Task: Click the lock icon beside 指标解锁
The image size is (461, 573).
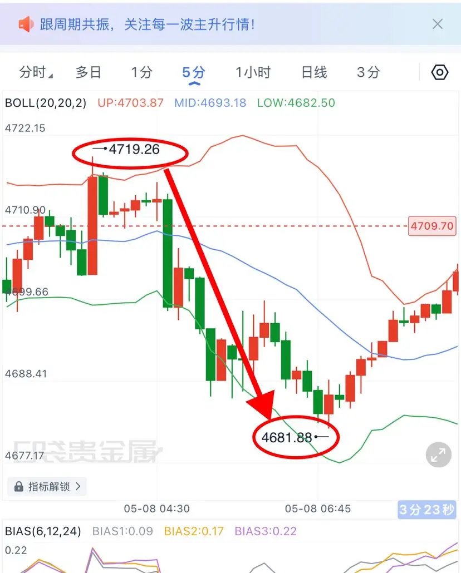Action: click(x=19, y=486)
